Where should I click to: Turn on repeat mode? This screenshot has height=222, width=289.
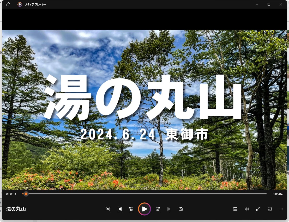click(x=181, y=209)
